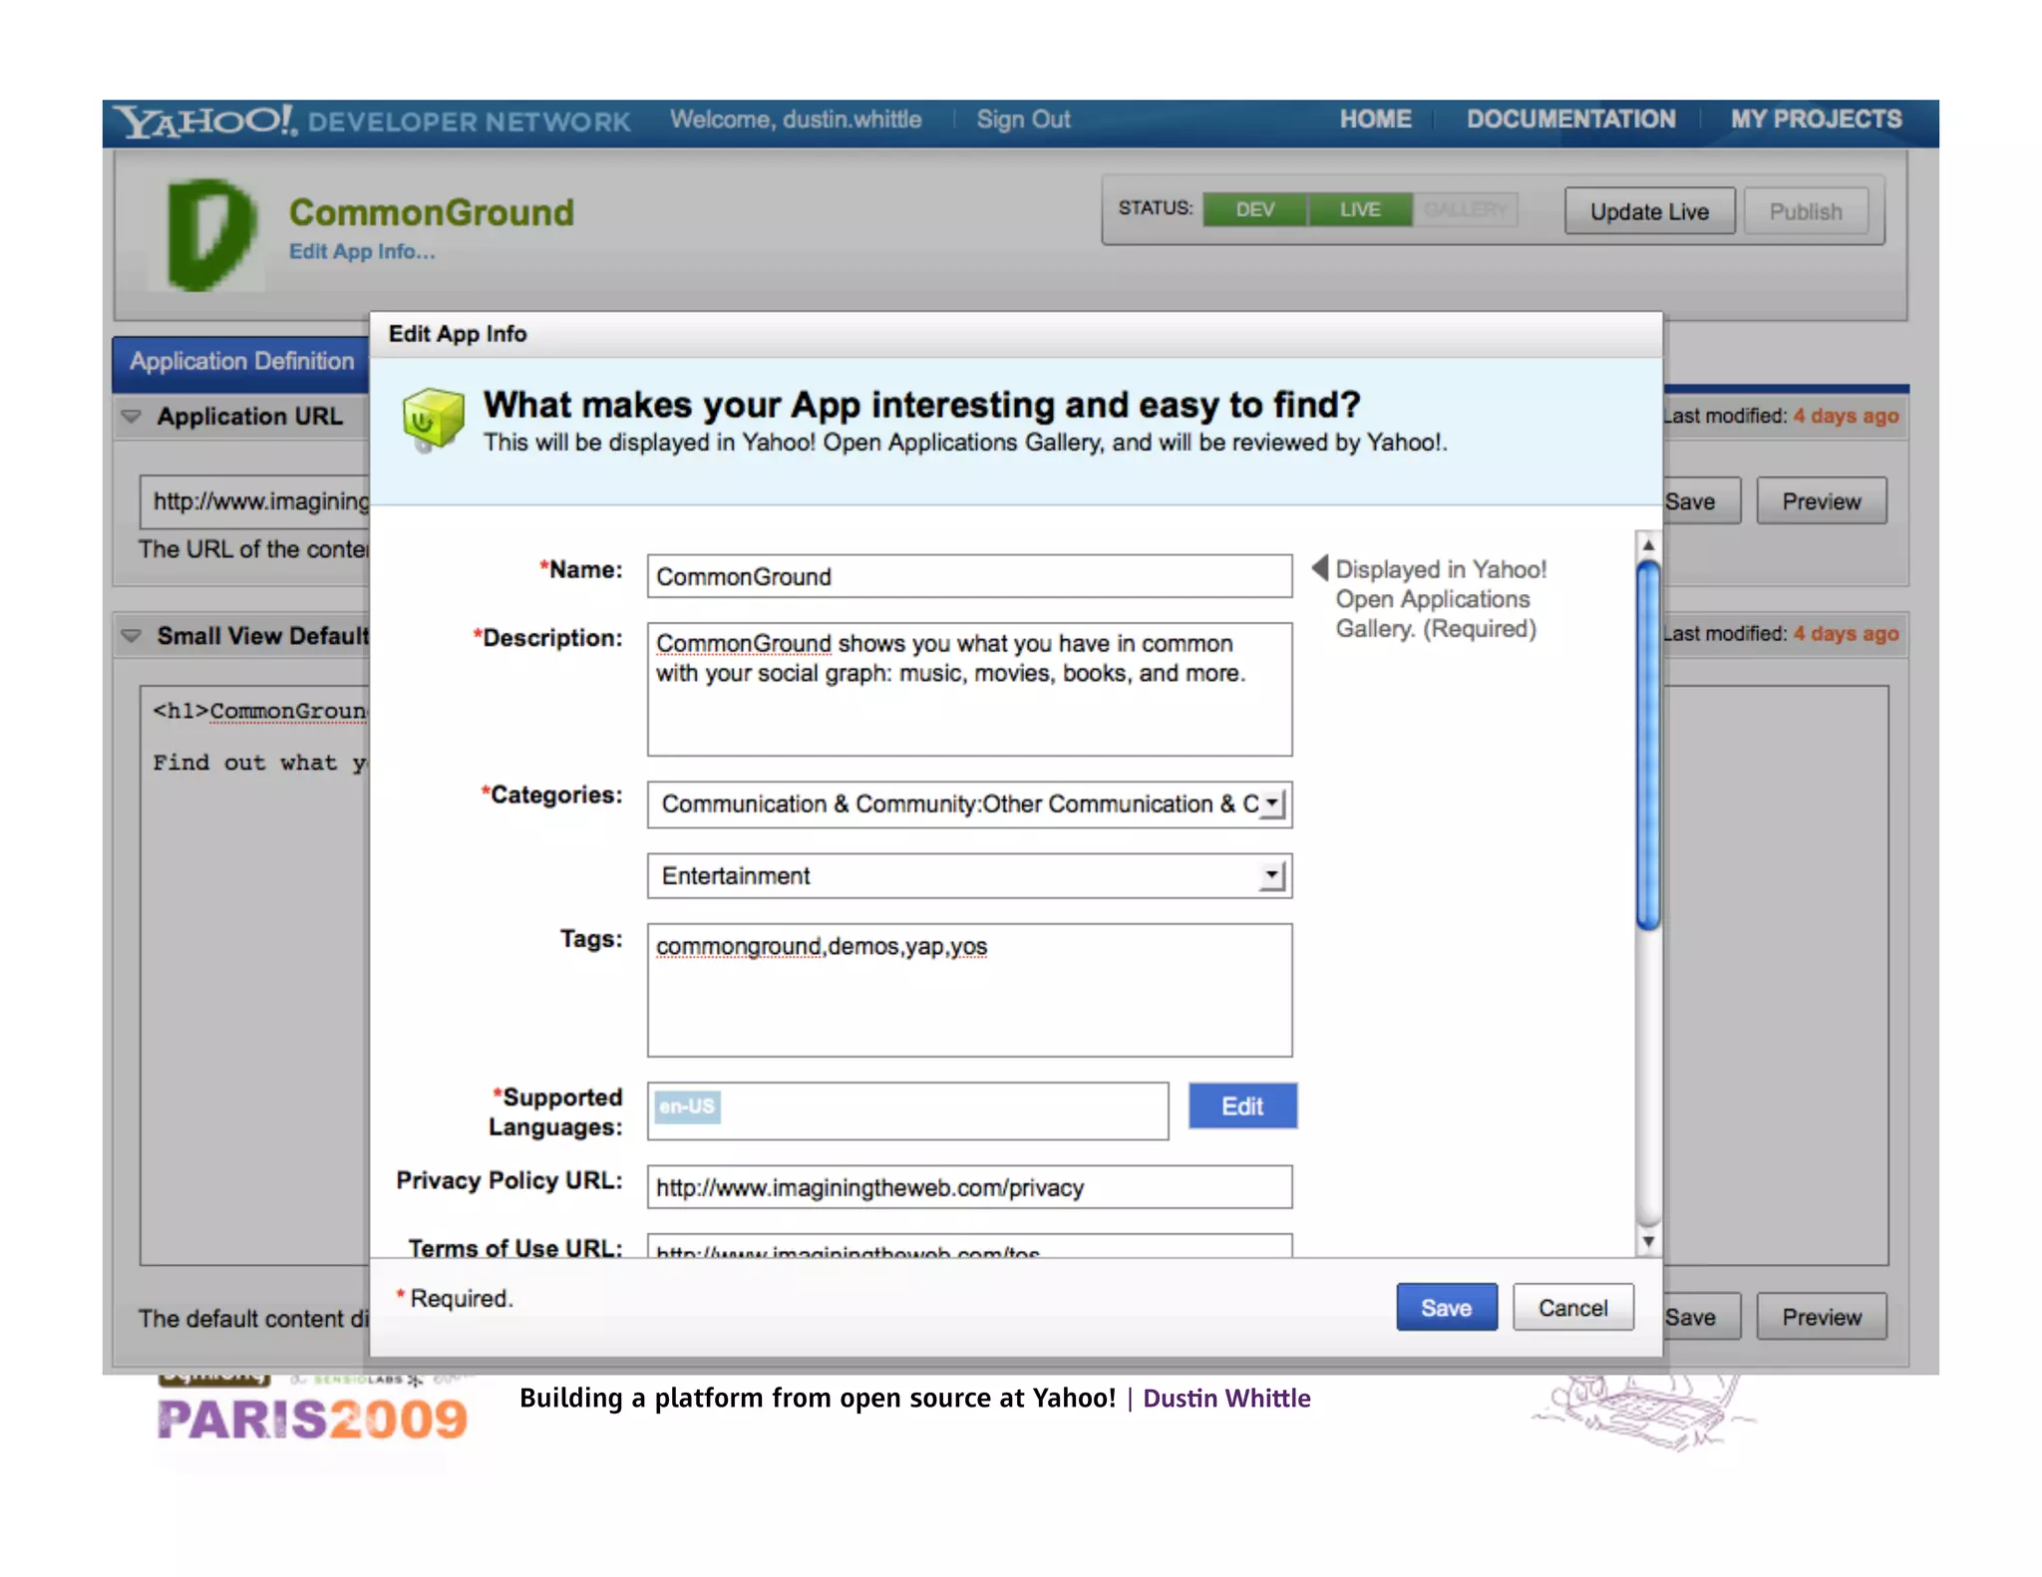
Task: Collapse the Application URL section triangle
Action: coord(132,417)
